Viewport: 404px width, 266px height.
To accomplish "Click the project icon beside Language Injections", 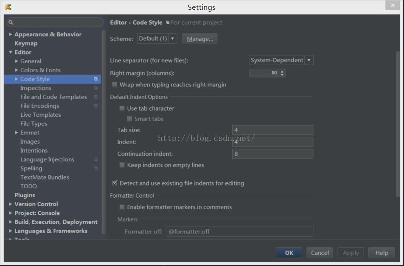I will [x=96, y=160].
